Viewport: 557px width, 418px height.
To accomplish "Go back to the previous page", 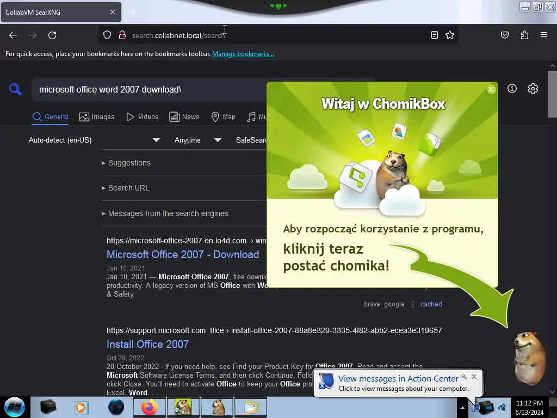I will 13,35.
